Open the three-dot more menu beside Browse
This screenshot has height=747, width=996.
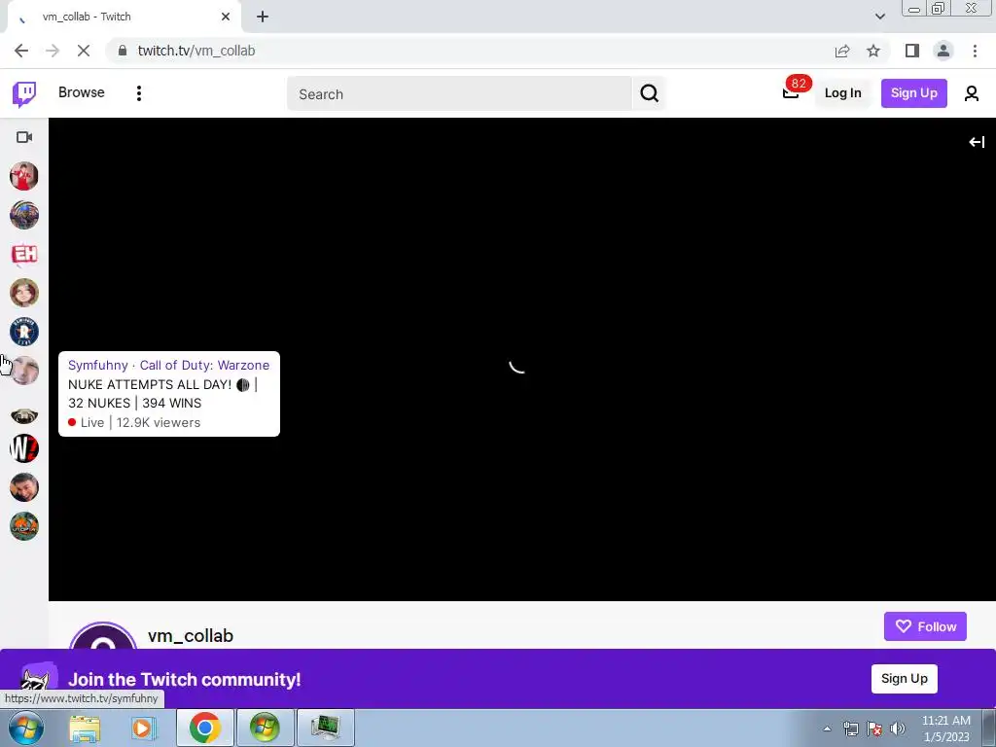(138, 93)
